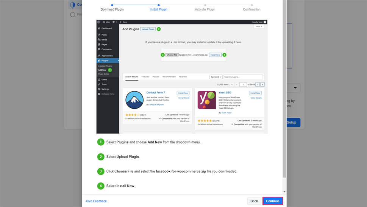The width and height of the screenshot is (367, 207).
Task: Click the Upload Plugin button
Action: tap(148, 29)
